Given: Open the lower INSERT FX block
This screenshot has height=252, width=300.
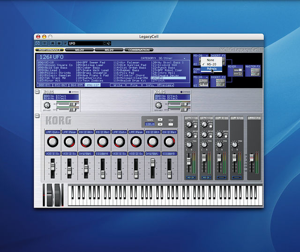Looking at the screenshot, I should click(218, 82).
